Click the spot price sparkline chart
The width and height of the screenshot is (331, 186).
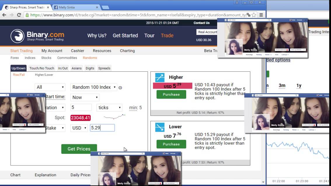[114, 117]
